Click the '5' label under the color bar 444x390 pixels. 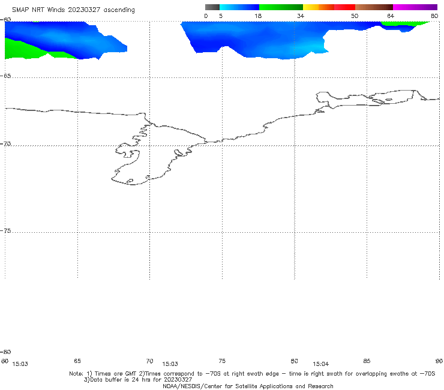(221, 16)
